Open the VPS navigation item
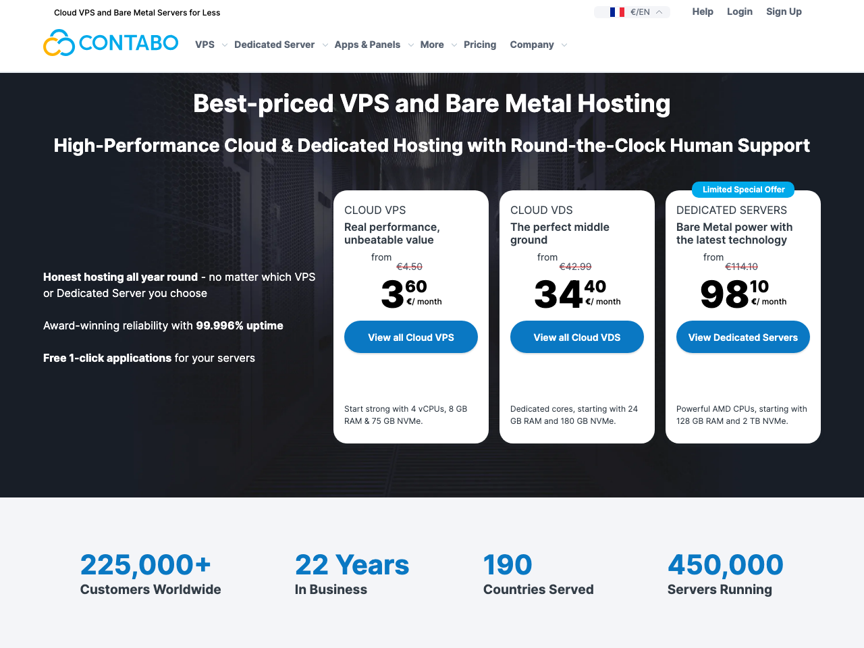 click(x=204, y=45)
